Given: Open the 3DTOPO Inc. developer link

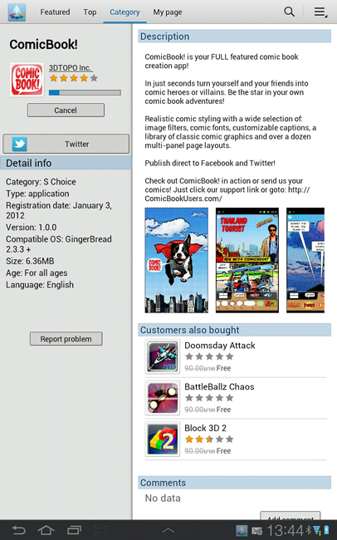Looking at the screenshot, I should tap(71, 68).
